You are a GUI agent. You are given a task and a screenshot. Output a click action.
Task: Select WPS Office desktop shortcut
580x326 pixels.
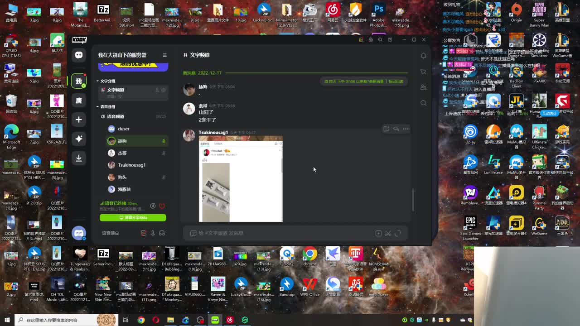click(310, 287)
